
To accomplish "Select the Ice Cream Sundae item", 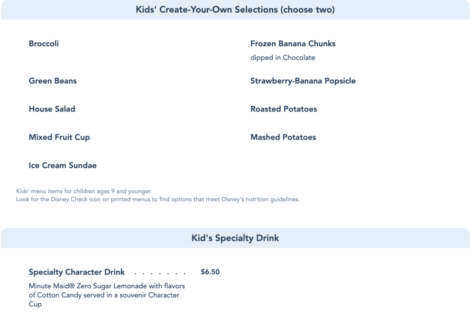I will point(62,166).
